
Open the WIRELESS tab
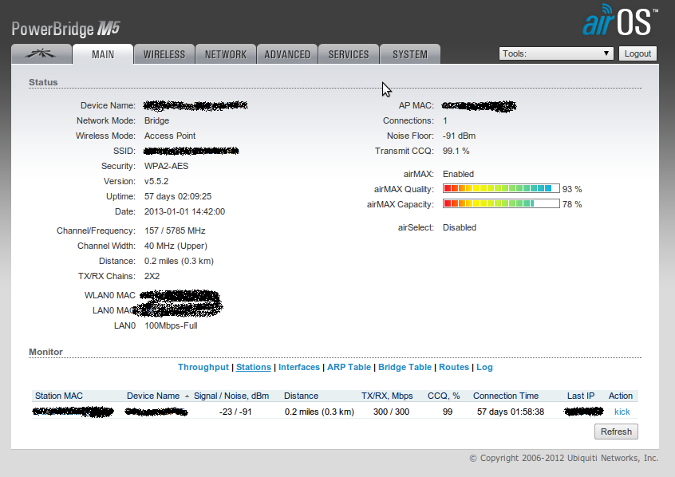pos(164,54)
